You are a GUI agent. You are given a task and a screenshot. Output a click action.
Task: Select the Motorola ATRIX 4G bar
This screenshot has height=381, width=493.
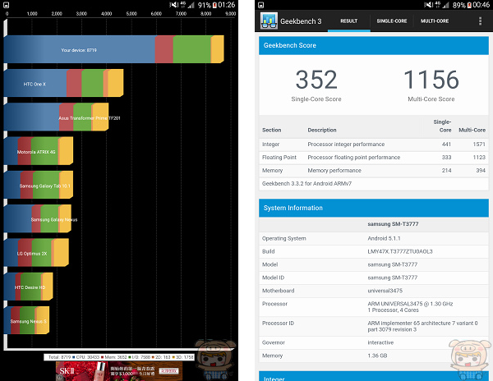pos(39,151)
